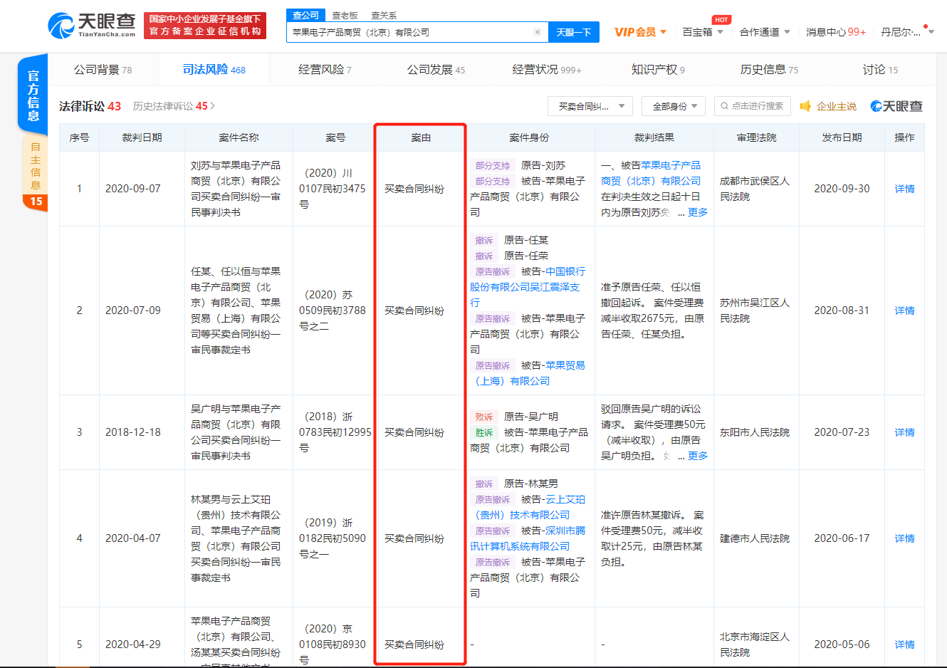The width and height of the screenshot is (947, 668).
Task: Open 详情 link for the first lawsuit row
Action: (904, 188)
